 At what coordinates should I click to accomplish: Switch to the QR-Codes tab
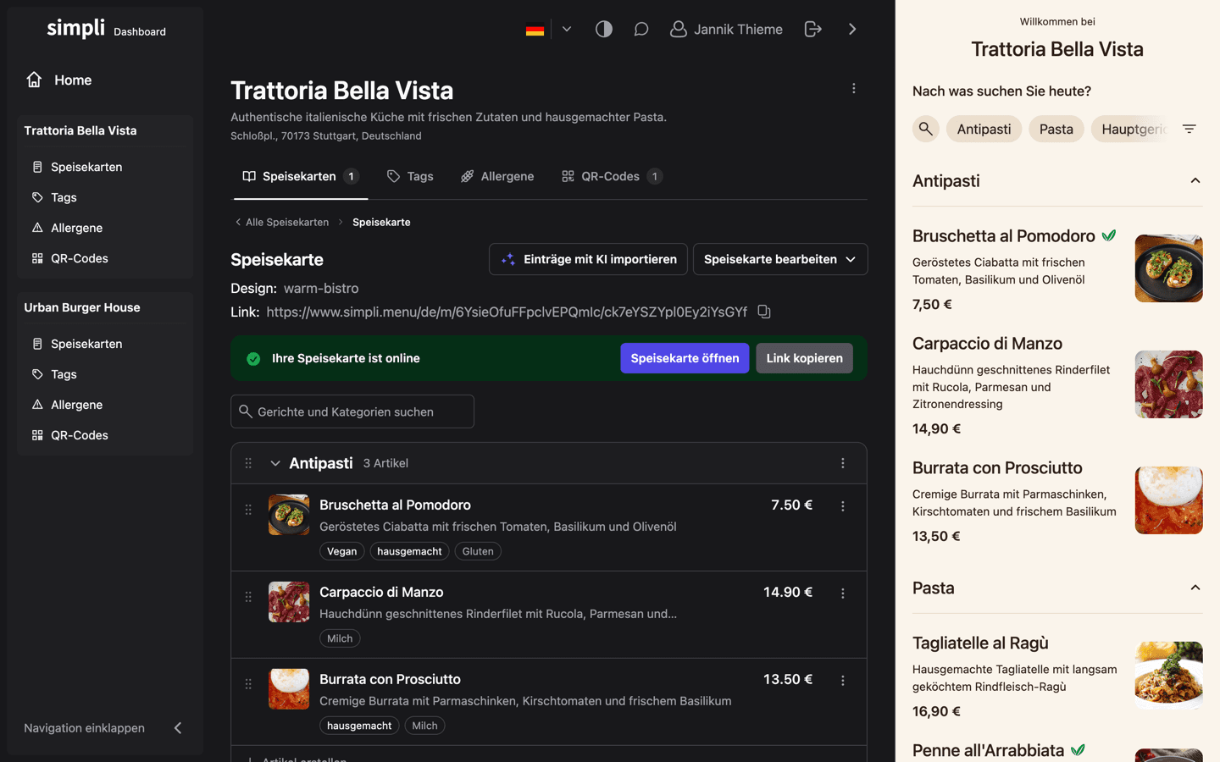pos(612,176)
